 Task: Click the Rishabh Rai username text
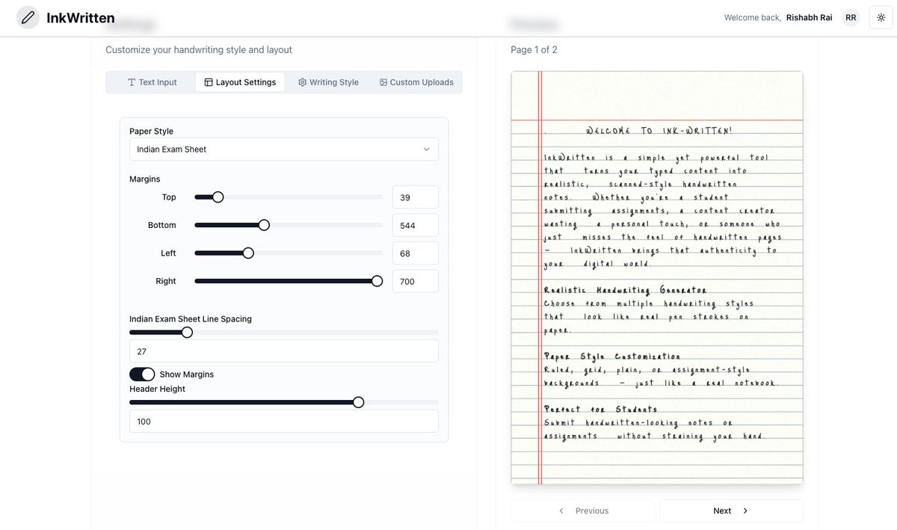pyautogui.click(x=809, y=17)
